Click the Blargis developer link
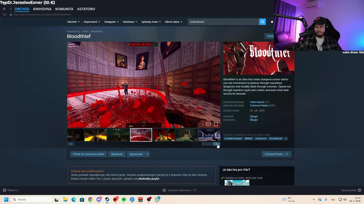 click(254, 116)
